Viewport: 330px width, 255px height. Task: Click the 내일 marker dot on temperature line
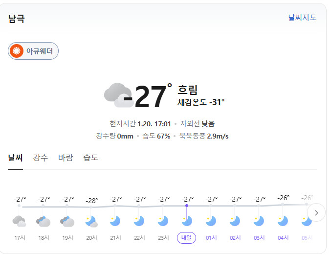[187, 206]
